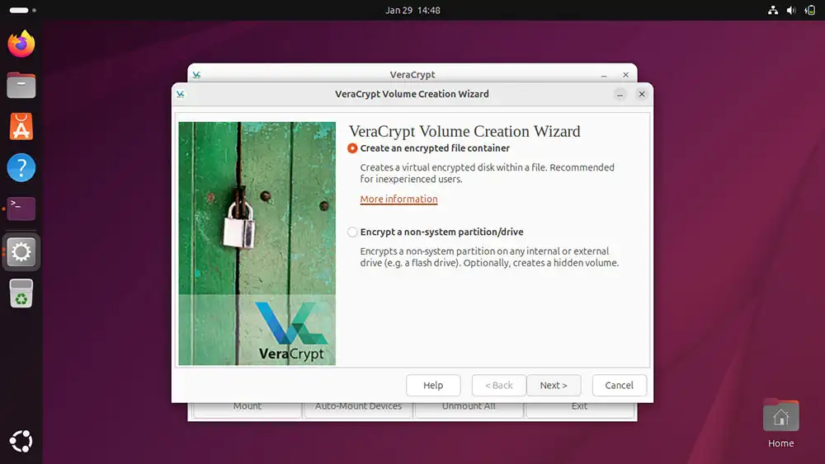Open the clock showing Jan 29 14:48
Viewport: 825px width, 464px height.
pyautogui.click(x=412, y=11)
